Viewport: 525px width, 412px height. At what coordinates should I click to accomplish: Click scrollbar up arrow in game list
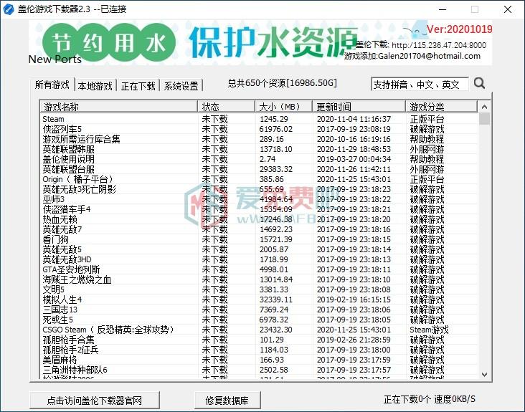coord(484,107)
